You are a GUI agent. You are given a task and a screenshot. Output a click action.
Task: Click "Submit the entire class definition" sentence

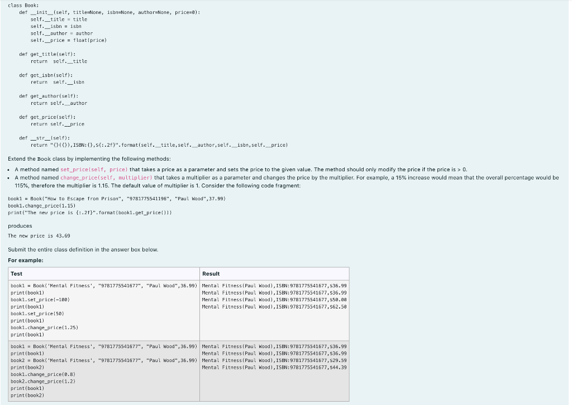coord(83,249)
